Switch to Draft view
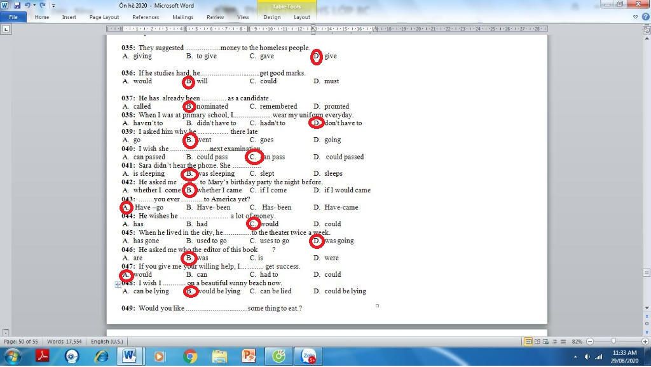The height and width of the screenshot is (367, 651). [x=563, y=342]
